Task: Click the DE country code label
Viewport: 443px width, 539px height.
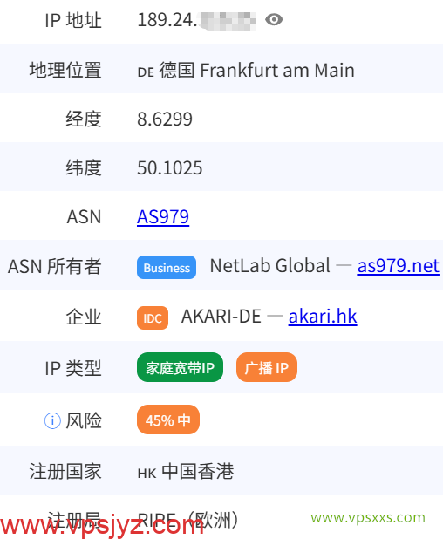Action: [x=146, y=72]
